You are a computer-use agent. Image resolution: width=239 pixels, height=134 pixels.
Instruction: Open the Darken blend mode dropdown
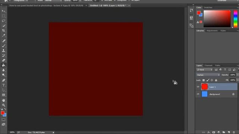pos(208,75)
